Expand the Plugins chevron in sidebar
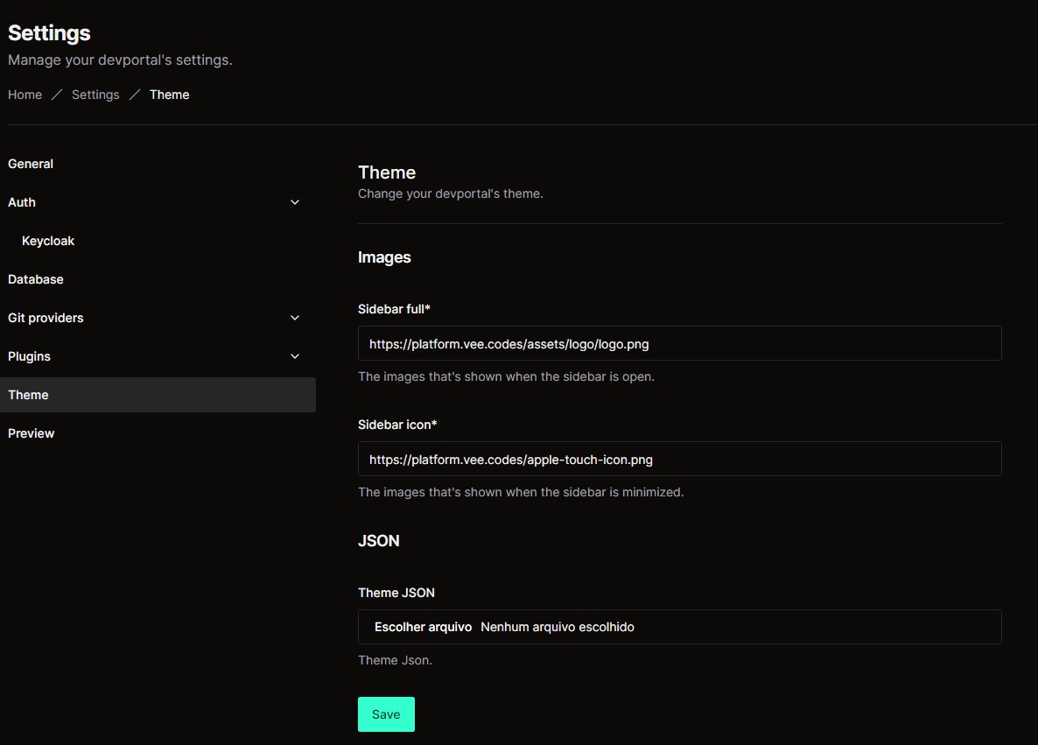Image resolution: width=1038 pixels, height=745 pixels. (295, 356)
